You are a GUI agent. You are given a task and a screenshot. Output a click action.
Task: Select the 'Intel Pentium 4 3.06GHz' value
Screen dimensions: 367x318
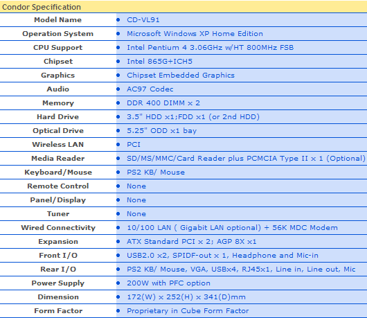[x=174, y=48]
